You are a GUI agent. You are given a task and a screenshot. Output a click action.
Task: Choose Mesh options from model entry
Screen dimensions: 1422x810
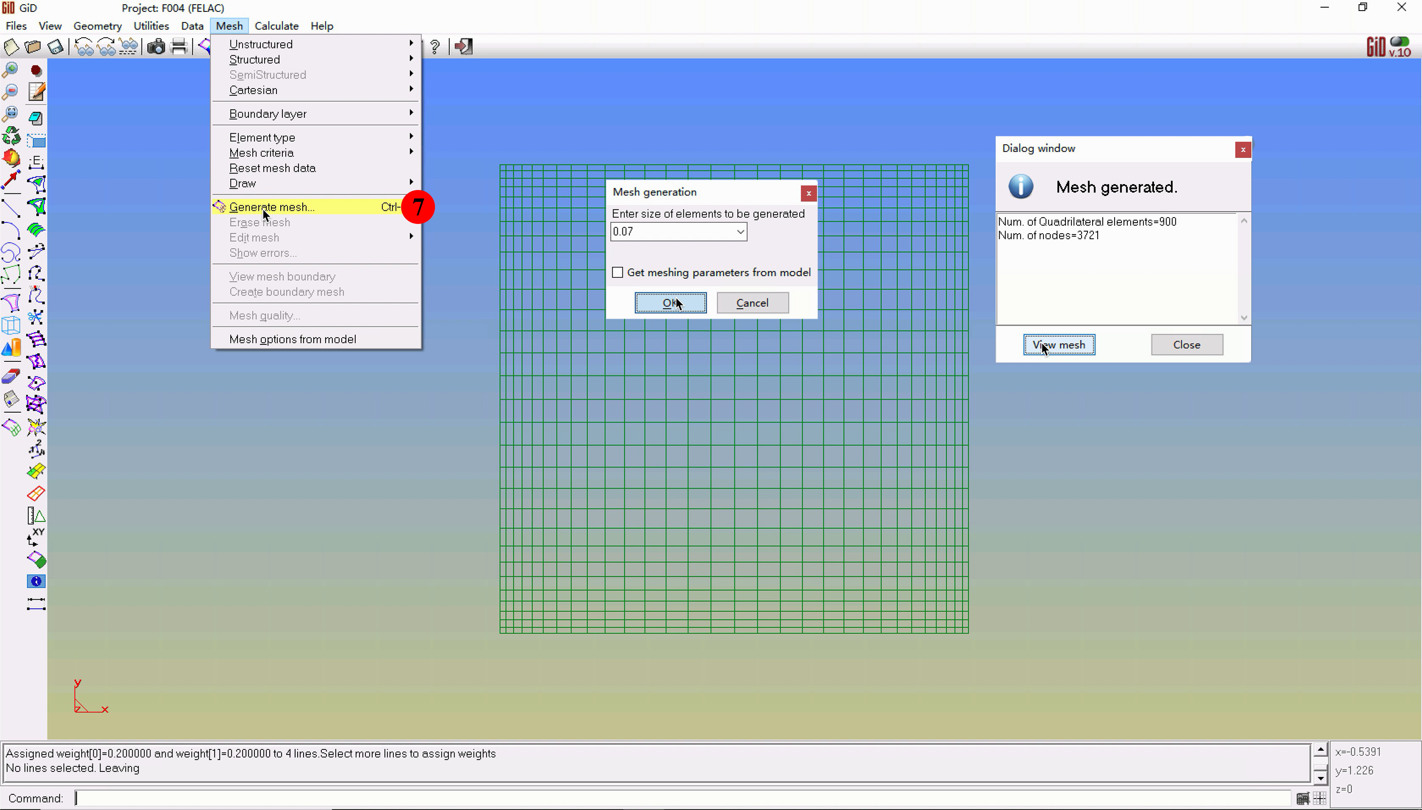click(293, 339)
